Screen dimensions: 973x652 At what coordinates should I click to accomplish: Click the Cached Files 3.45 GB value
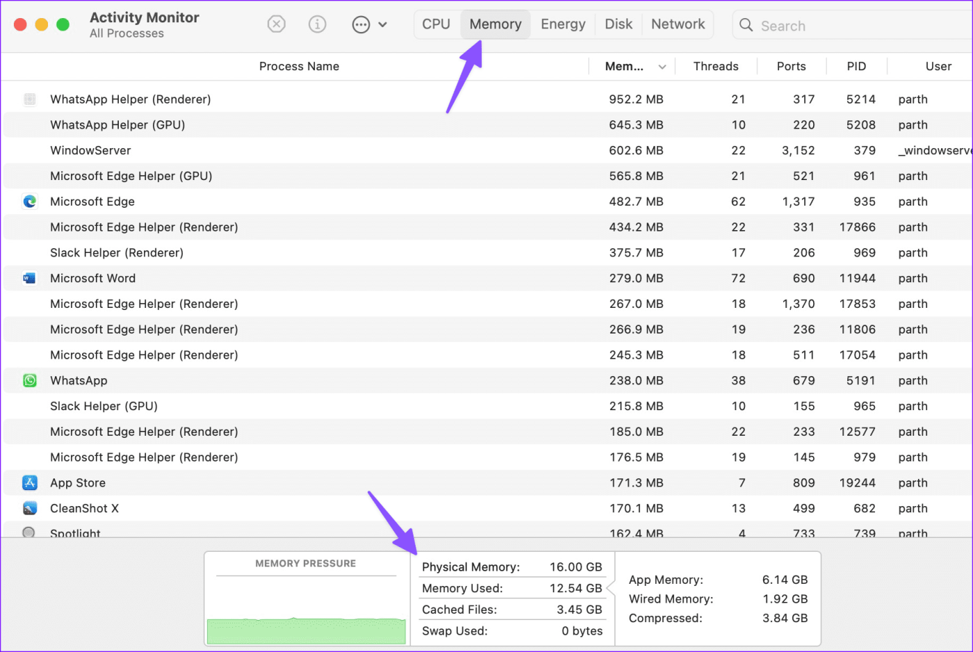[x=579, y=610]
